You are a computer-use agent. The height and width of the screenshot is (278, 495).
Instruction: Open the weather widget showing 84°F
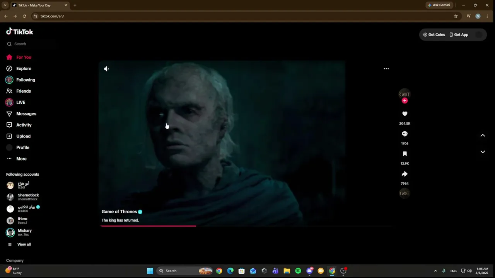[x=14, y=271]
